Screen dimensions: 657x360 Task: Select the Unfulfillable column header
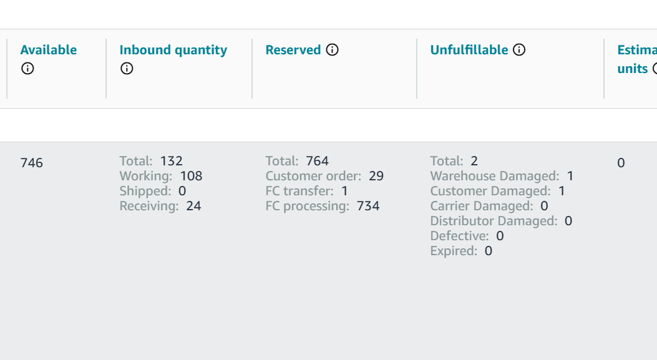coord(469,50)
